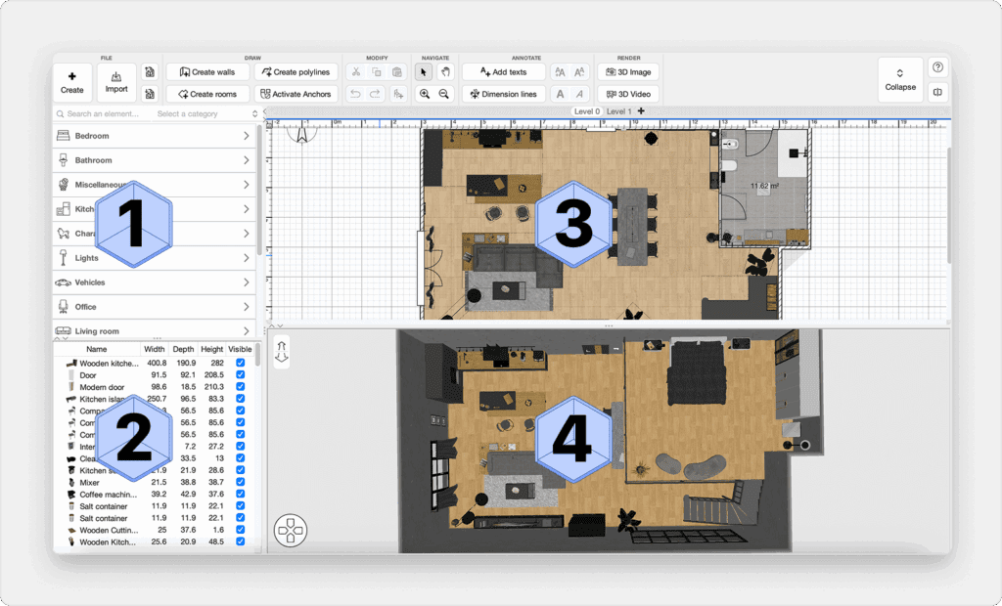Switch to the Level 1 tab
The height and width of the screenshot is (606, 1002).
point(618,111)
